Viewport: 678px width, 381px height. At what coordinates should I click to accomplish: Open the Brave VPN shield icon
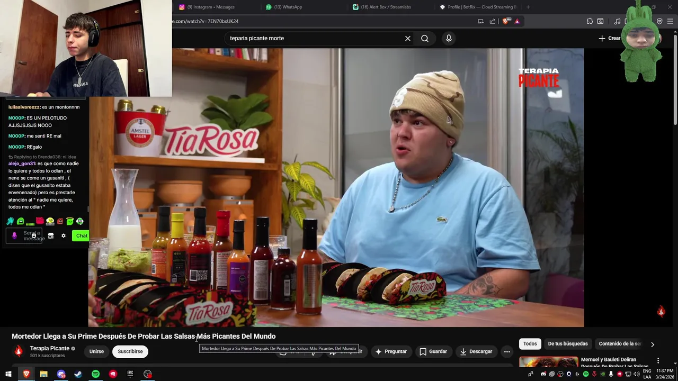659,21
